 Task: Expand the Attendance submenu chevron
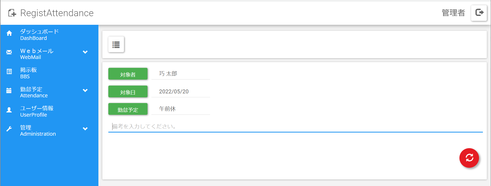pos(85,90)
